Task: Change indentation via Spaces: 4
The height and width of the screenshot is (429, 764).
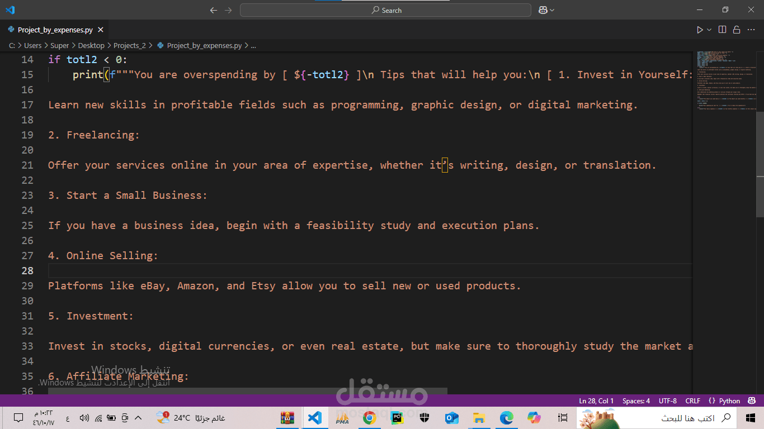Action: click(636, 401)
